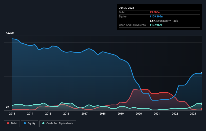Toggle Cash And Equivalents legend button
The width and height of the screenshot is (206, 131).
pos(58,124)
